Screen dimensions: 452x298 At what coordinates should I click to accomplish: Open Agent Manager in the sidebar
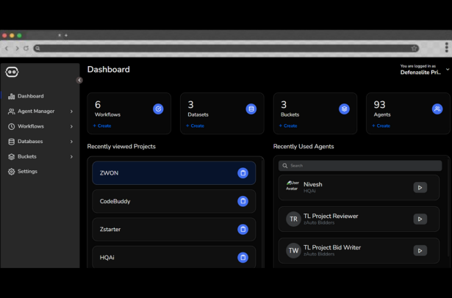click(x=36, y=111)
